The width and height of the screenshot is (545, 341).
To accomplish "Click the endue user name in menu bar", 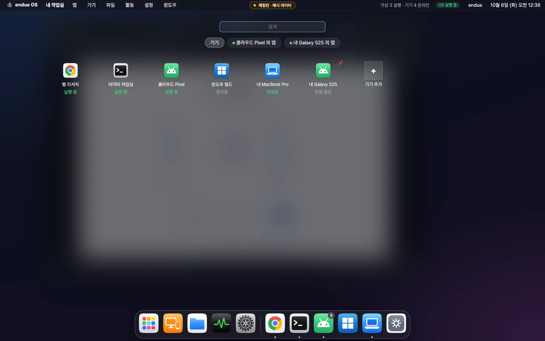I will [475, 5].
